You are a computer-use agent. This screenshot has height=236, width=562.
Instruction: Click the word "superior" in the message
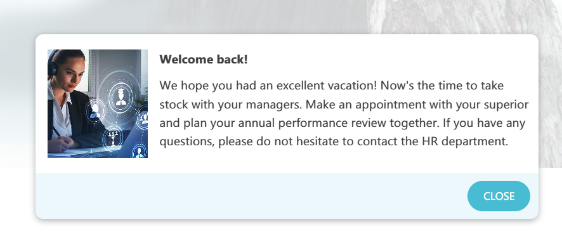(505, 105)
